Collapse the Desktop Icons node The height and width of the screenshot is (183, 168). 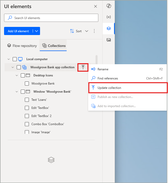[17, 75]
